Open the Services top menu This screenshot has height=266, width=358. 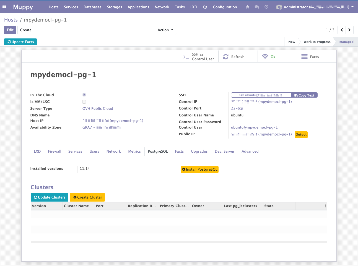pyautogui.click(x=71, y=7)
